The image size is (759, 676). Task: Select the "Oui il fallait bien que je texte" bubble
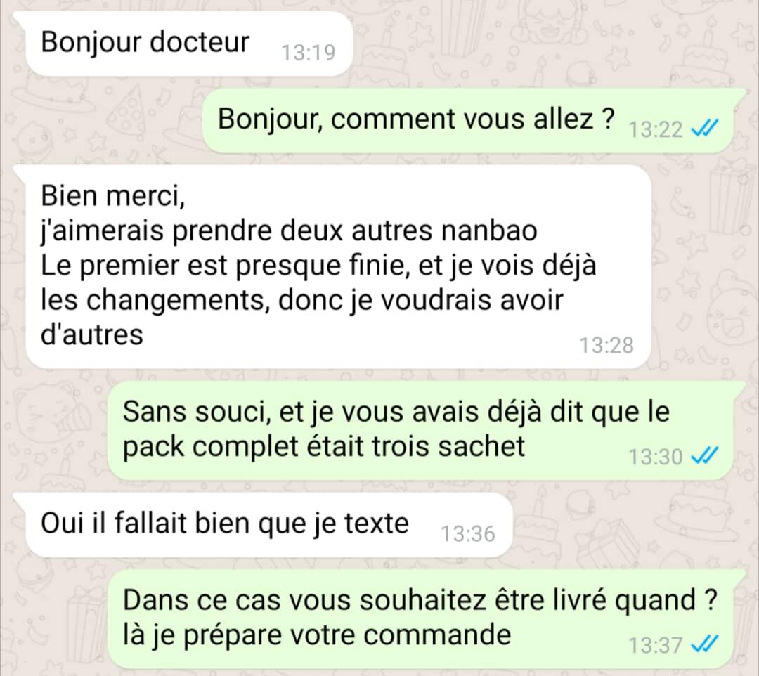(268, 525)
